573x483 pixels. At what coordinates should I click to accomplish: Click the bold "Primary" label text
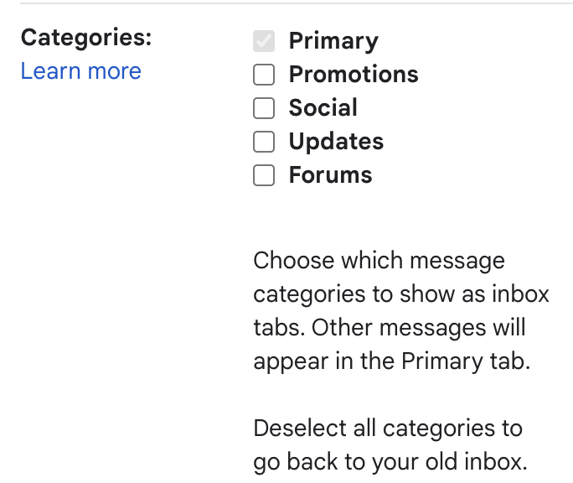click(333, 41)
